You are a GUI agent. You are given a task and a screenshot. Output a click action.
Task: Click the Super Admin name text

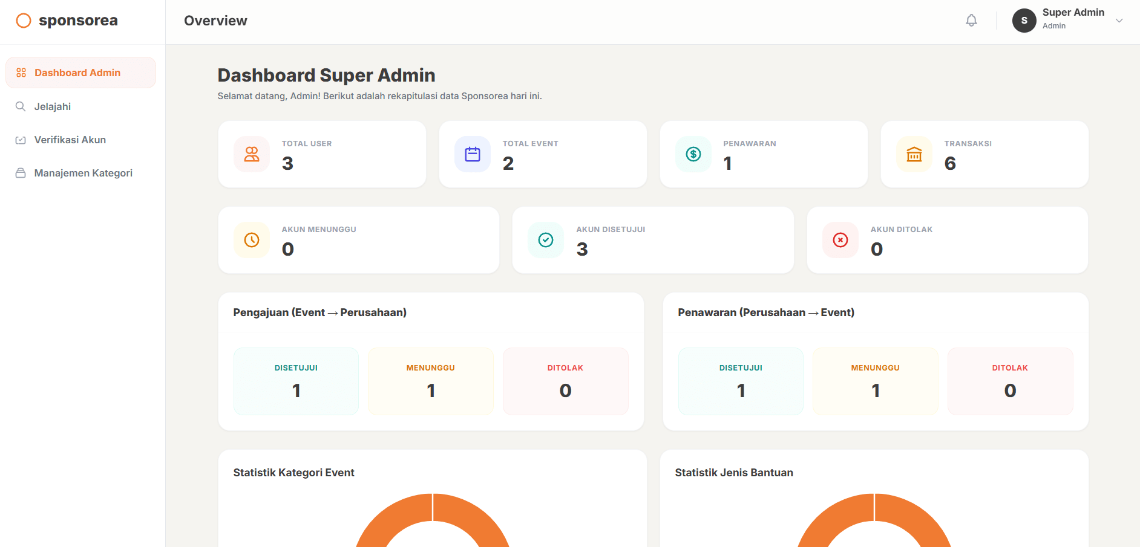coord(1073,12)
